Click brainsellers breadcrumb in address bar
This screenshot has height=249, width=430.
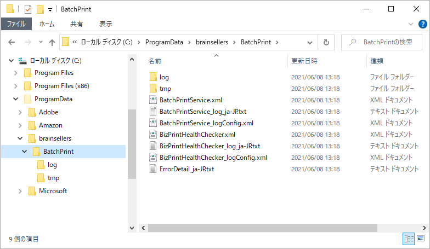212,42
